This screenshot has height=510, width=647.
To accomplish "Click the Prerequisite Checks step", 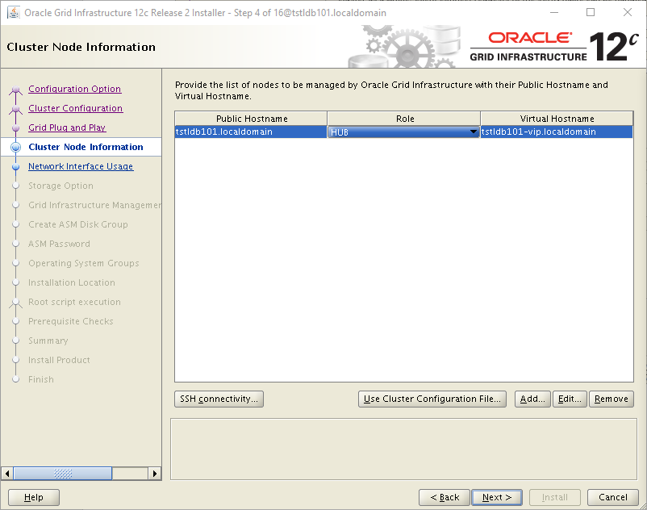I will point(70,321).
